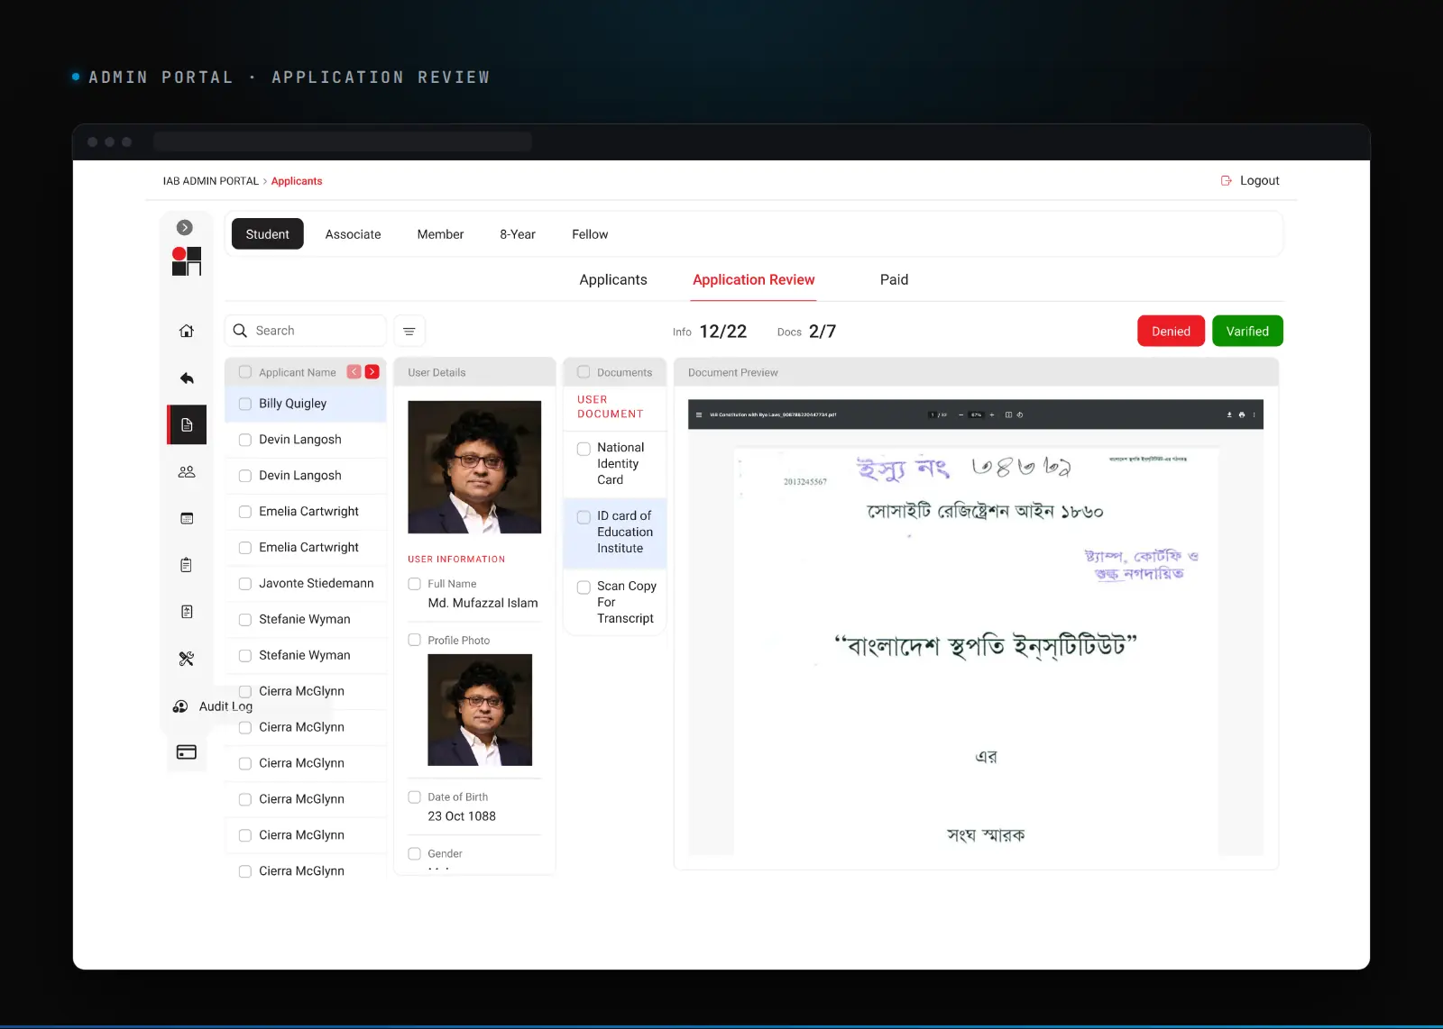Image resolution: width=1443 pixels, height=1029 pixels.
Task: Switch to the Associate tab
Action: pos(354,234)
